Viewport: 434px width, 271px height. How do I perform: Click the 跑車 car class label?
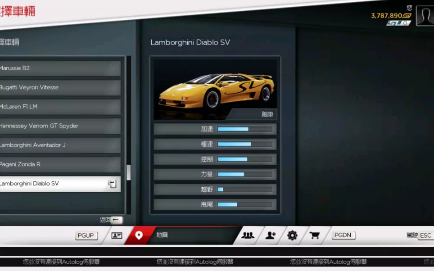click(267, 114)
